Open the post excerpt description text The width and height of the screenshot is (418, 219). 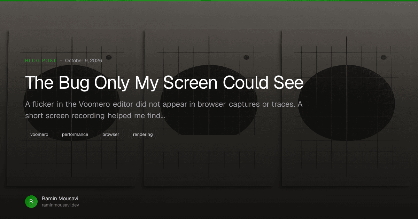point(164,110)
